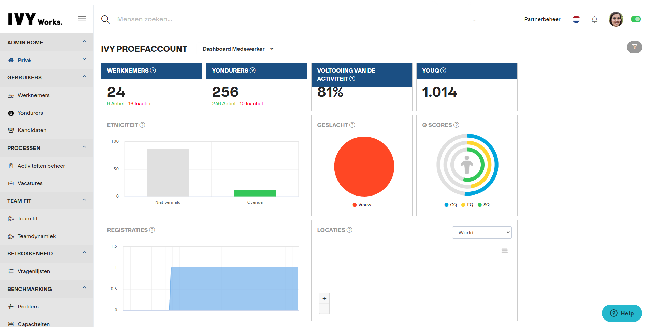Click the EQ yellow legend swatch
The height and width of the screenshot is (327, 650).
pyautogui.click(x=463, y=205)
